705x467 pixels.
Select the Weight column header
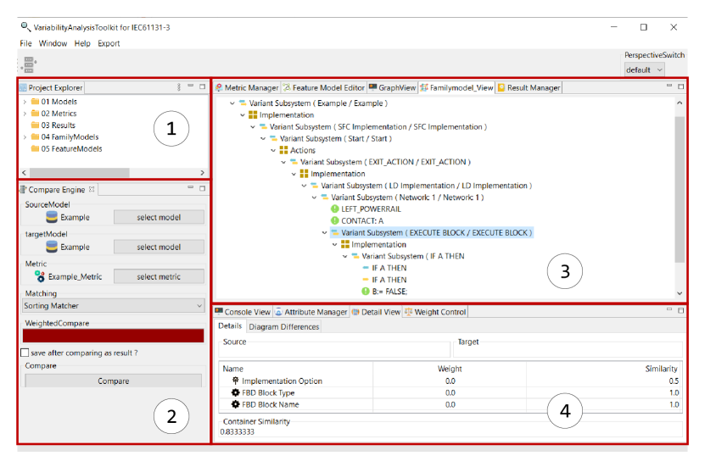coord(450,368)
